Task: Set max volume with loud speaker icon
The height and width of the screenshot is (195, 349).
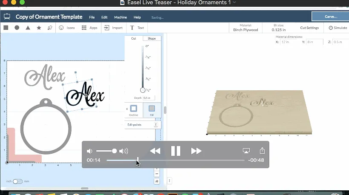Action: [124, 151]
